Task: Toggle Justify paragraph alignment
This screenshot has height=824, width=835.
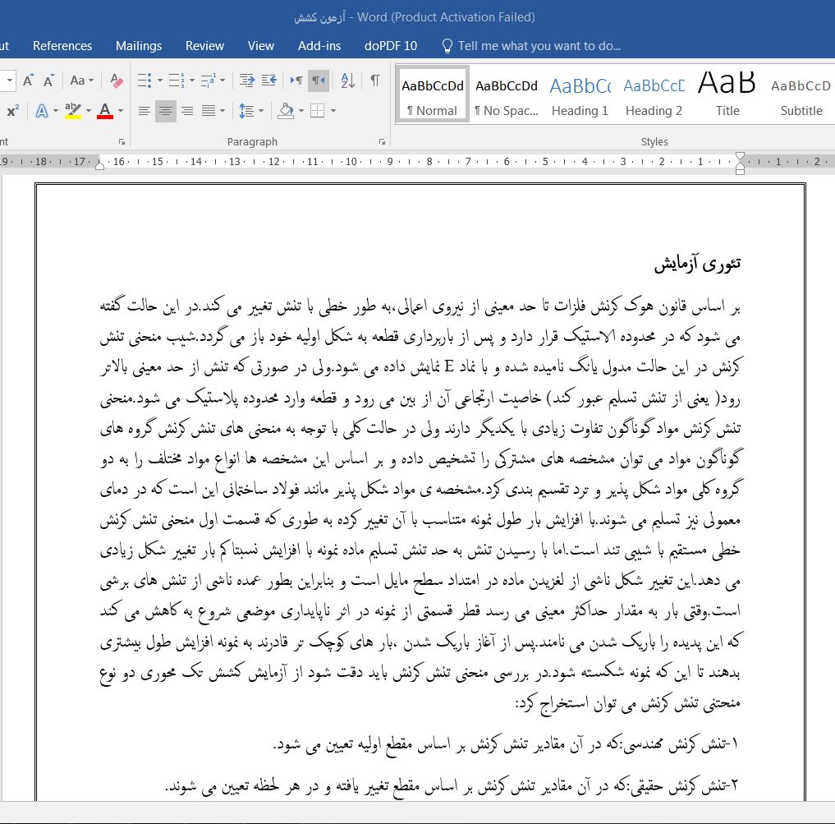Action: [x=209, y=111]
